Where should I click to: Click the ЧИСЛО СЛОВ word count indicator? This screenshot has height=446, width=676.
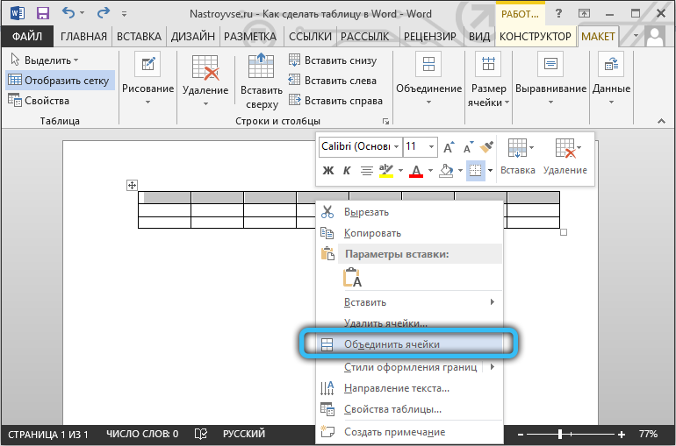click(142, 433)
